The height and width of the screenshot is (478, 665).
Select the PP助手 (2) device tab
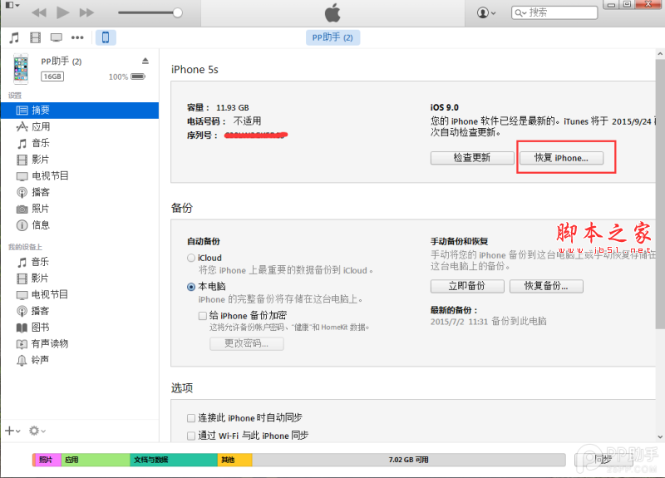click(332, 37)
